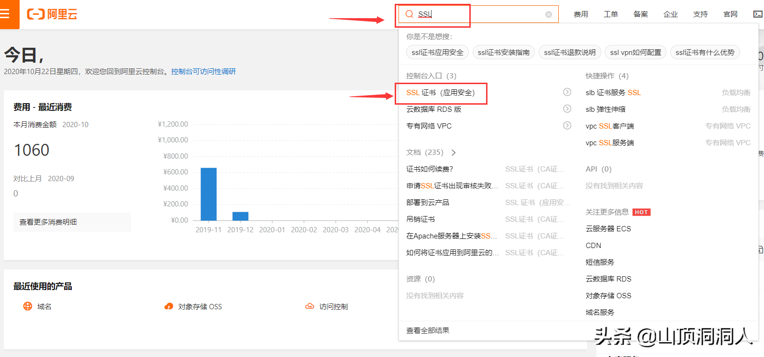Click the 访问控制 cloud icon
Image resolution: width=764 pixels, height=357 pixels.
(x=310, y=306)
